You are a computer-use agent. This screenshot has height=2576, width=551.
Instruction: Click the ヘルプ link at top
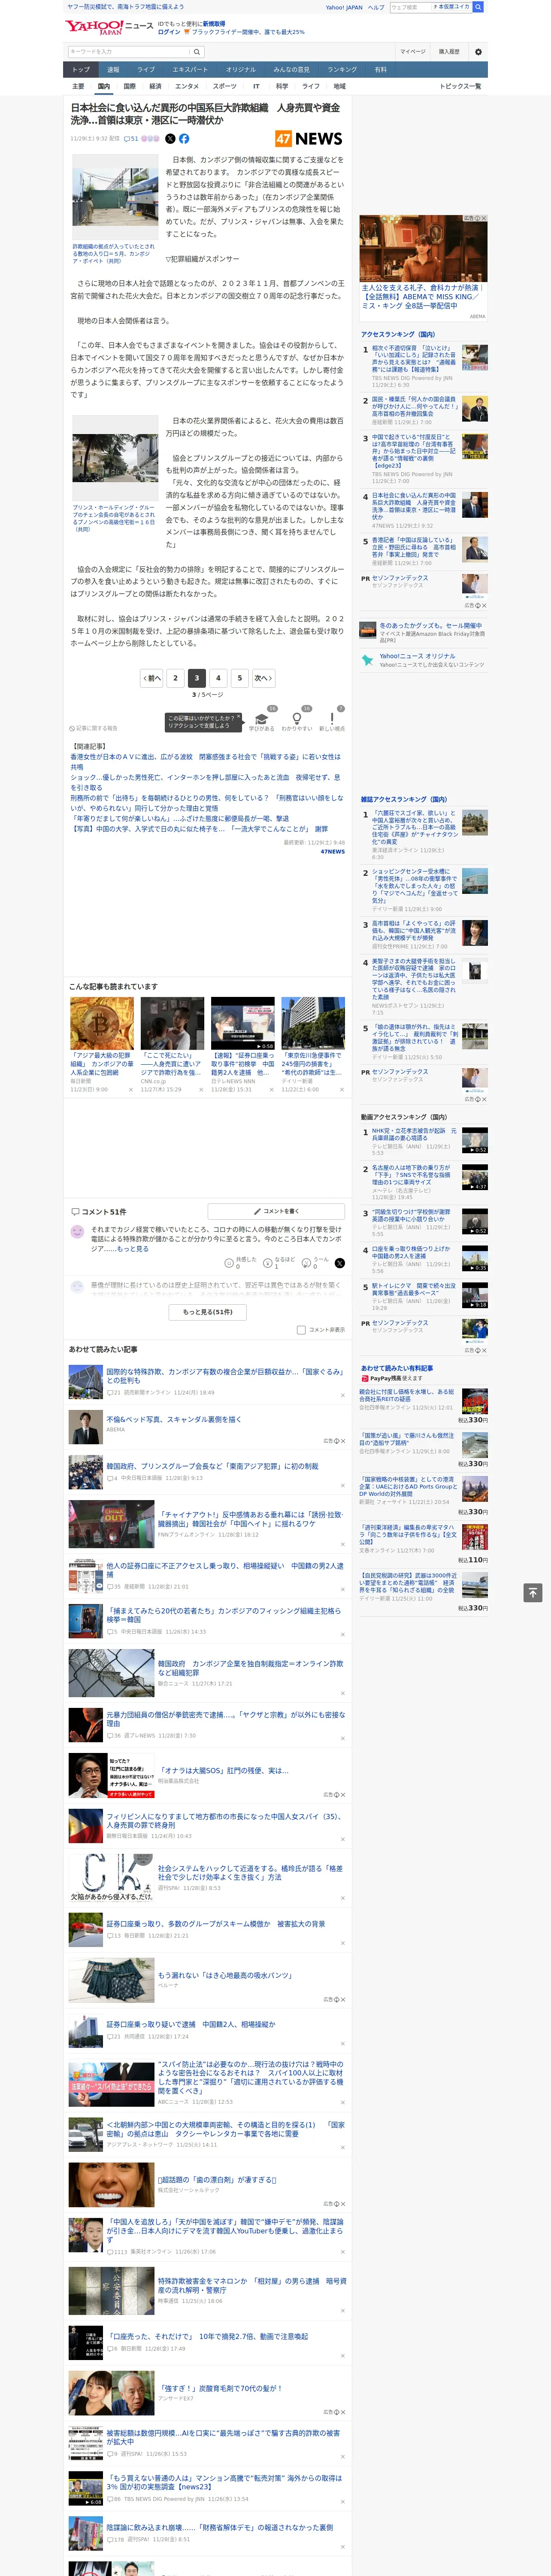pyautogui.click(x=375, y=7)
